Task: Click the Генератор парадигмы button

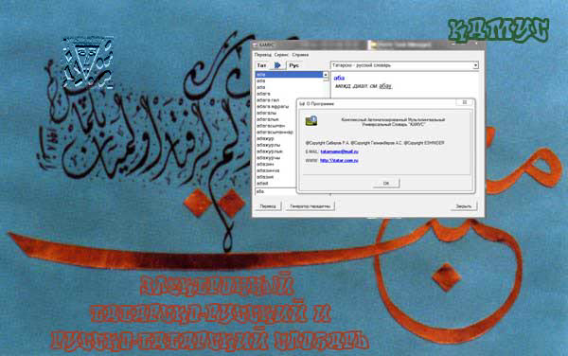Action: coord(311,206)
